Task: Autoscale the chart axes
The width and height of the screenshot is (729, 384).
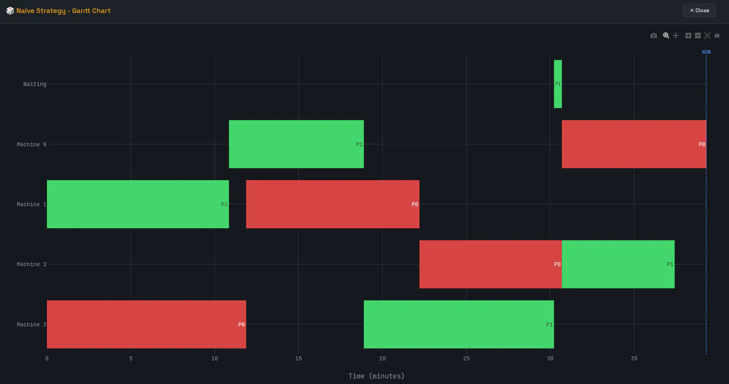Action: pos(707,35)
